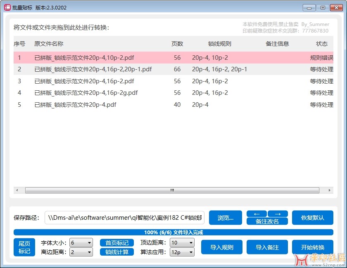
Task: Click the horizontal scrollbar right arrow
Action: coord(329,190)
